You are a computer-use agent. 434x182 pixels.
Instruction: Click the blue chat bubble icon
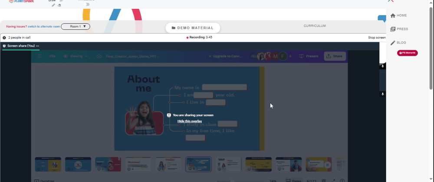[381, 18]
